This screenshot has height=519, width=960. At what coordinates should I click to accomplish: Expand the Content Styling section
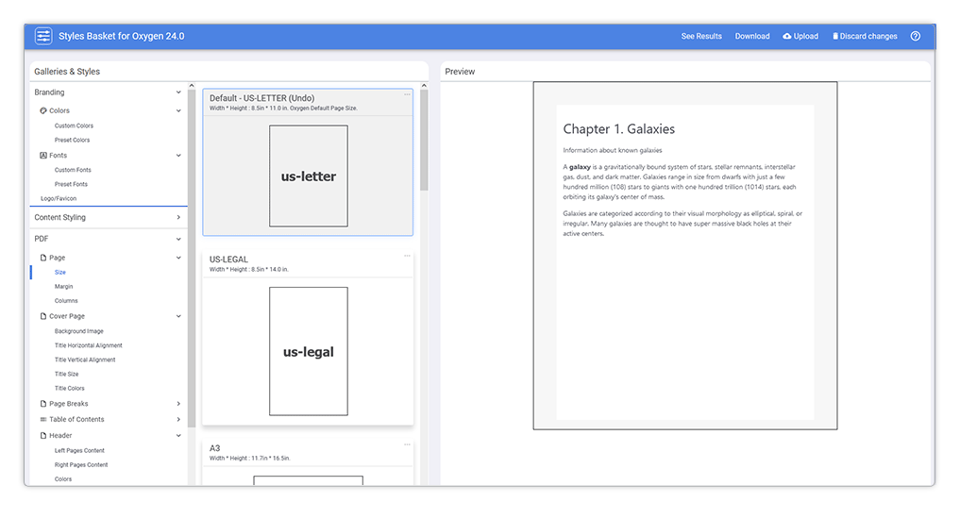[178, 217]
